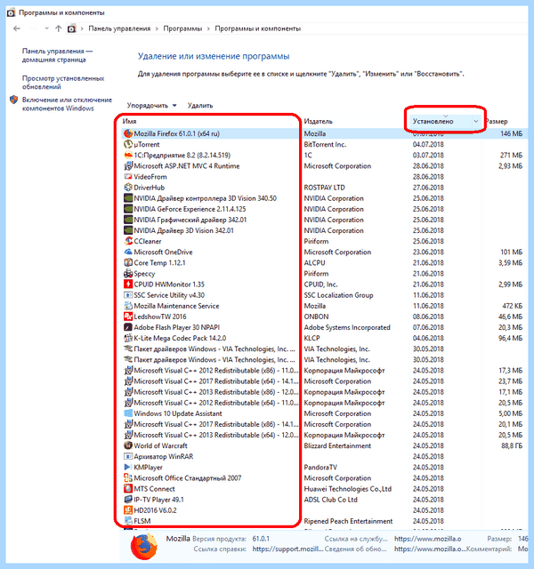Go to Панель управления in the breadcrumb
Screen dimensions: 534x569
coord(119,28)
